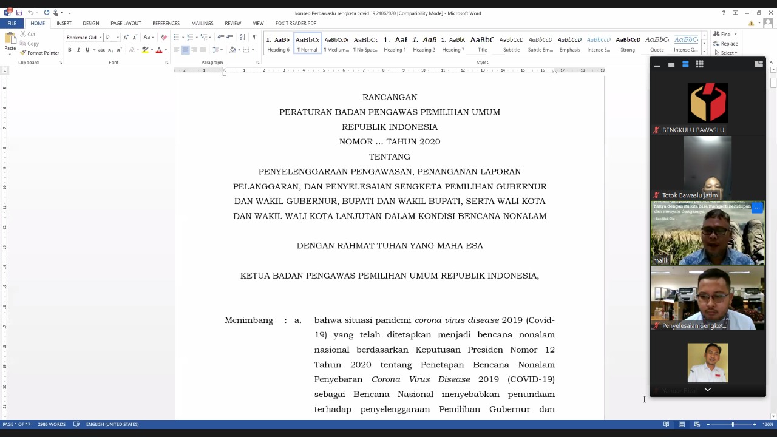Toggle Italic formatting
Screen dimensions: 777x437
(78, 50)
